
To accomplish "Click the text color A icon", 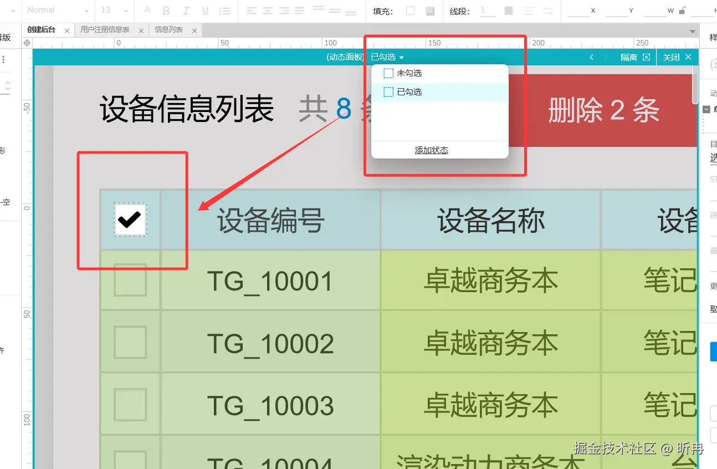I will pyautogui.click(x=147, y=10).
